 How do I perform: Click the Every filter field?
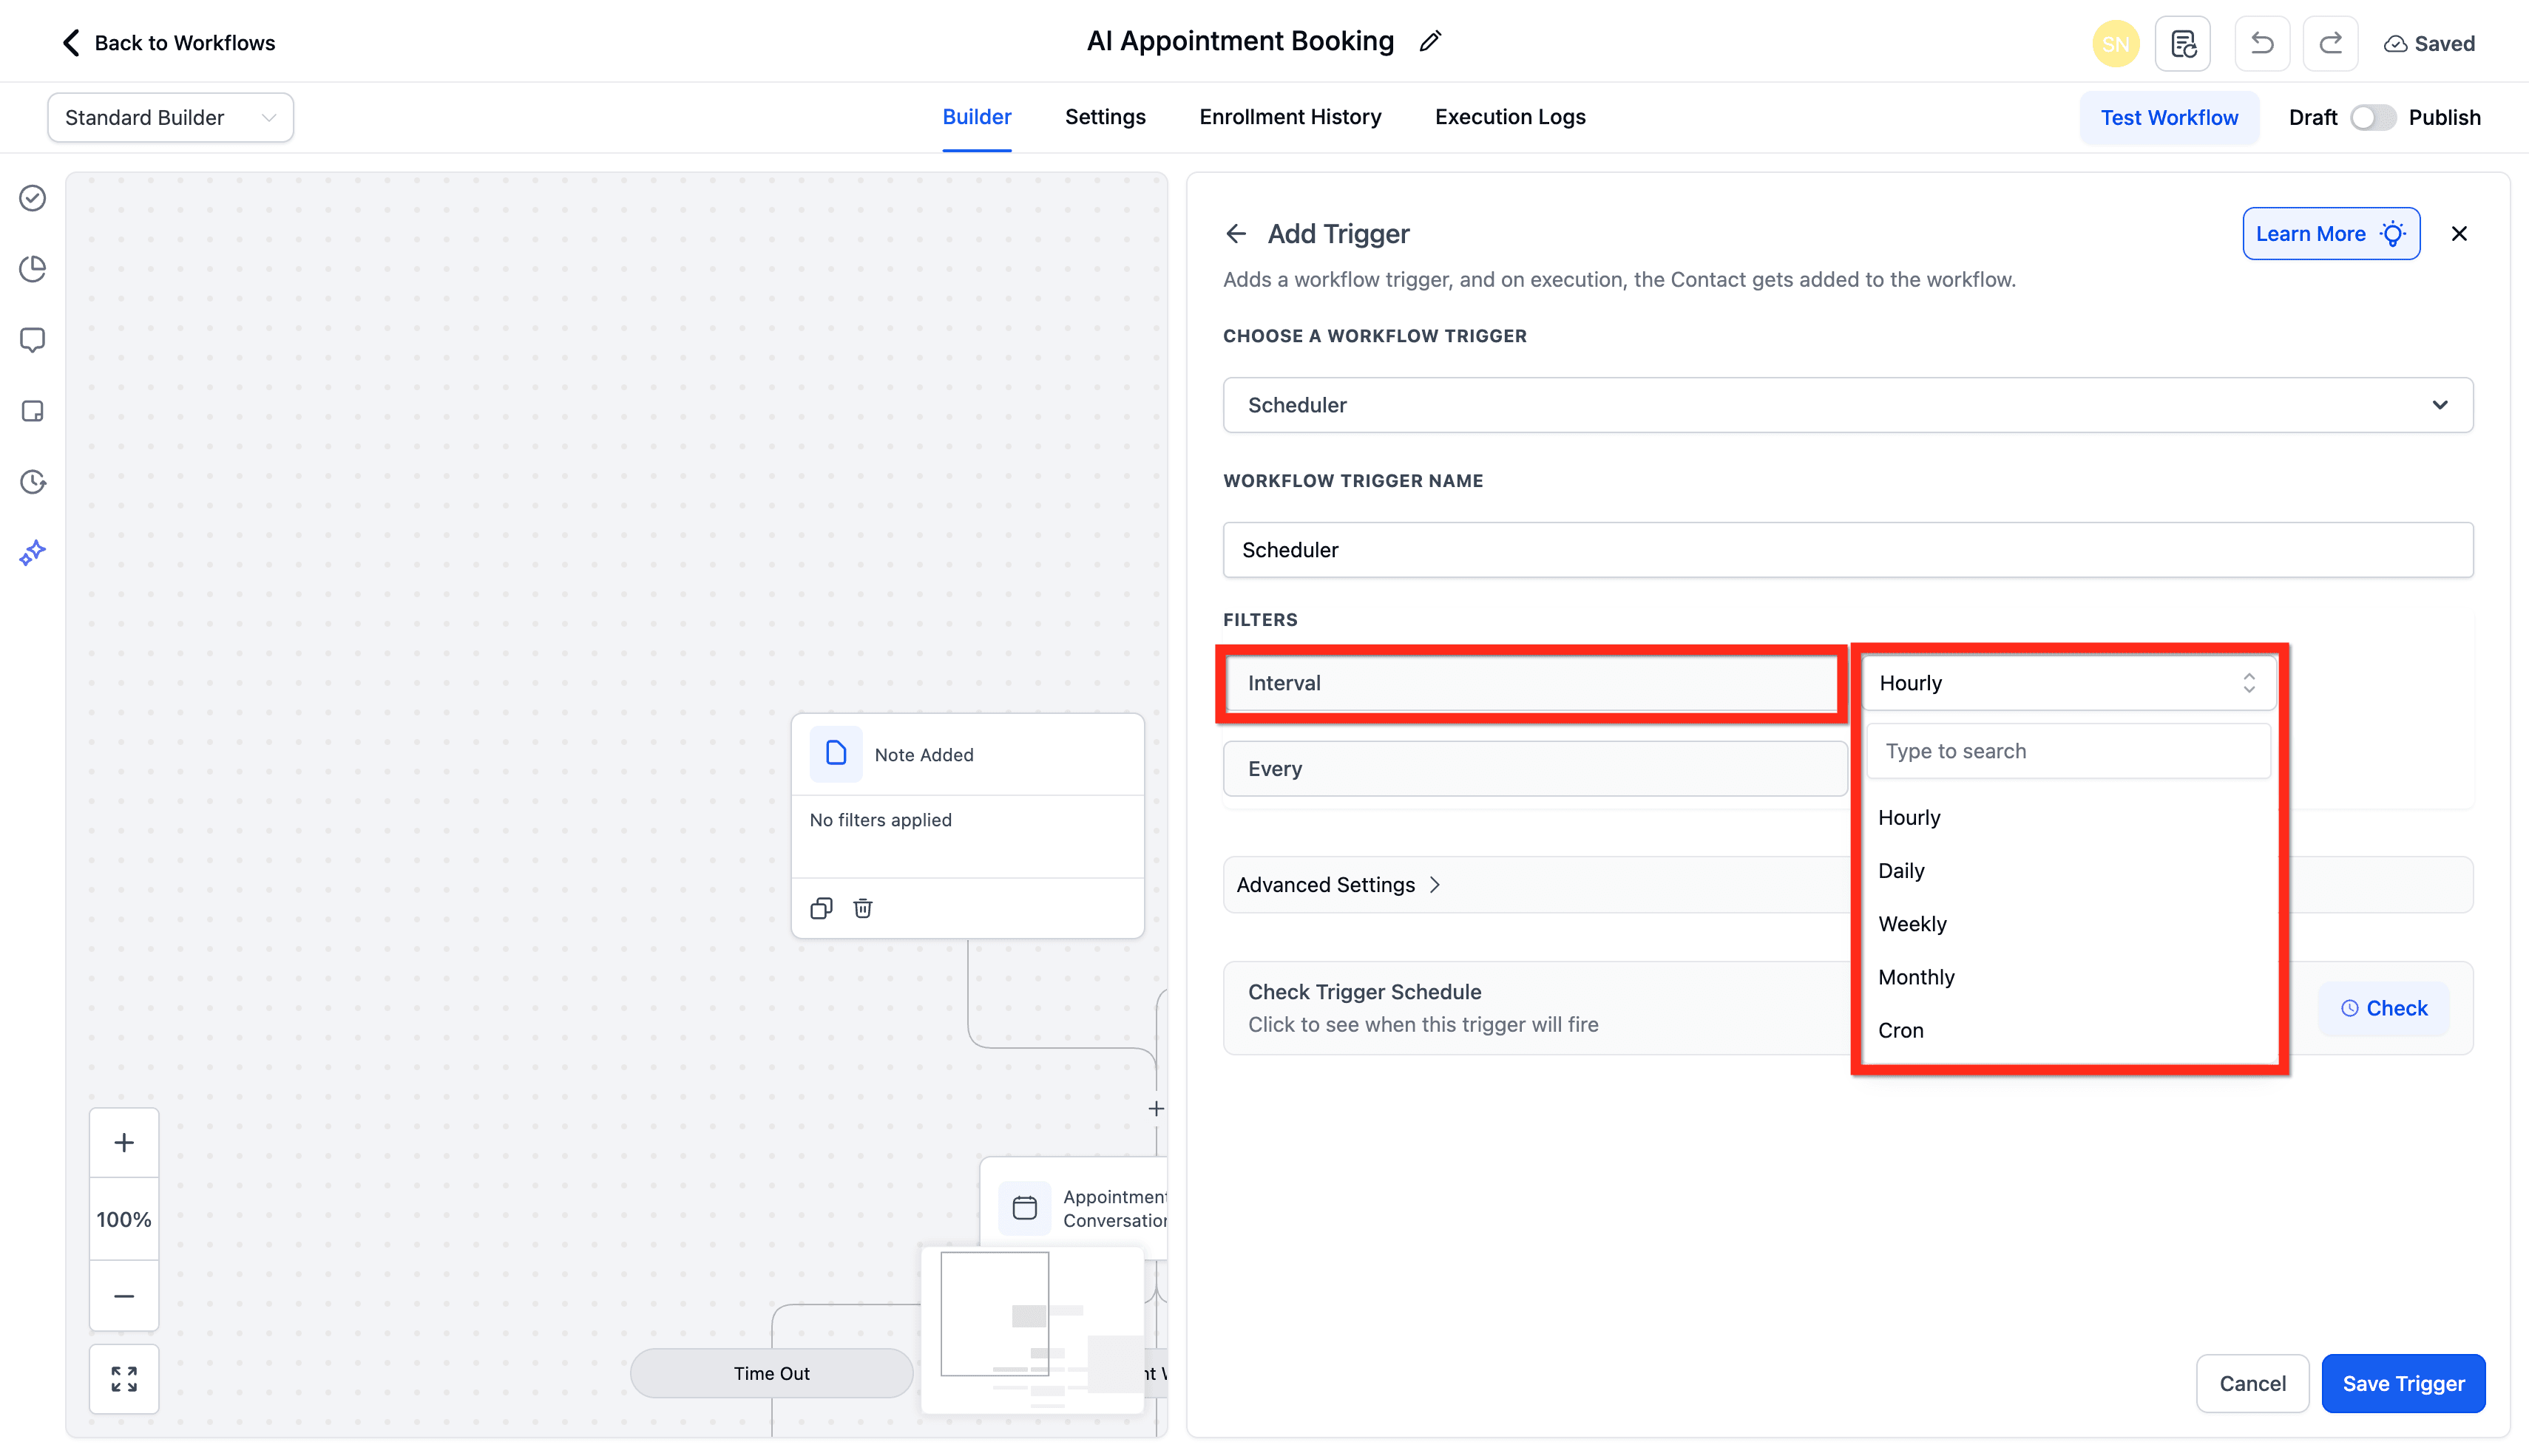(x=1534, y=769)
